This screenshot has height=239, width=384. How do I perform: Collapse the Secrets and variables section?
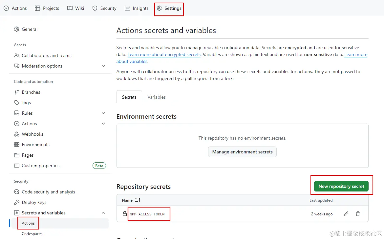(103, 213)
